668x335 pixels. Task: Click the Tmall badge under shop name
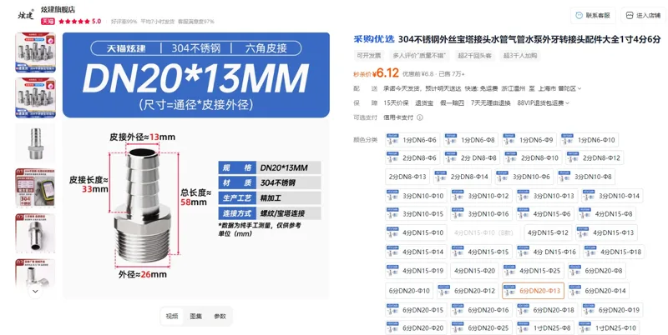(x=48, y=22)
